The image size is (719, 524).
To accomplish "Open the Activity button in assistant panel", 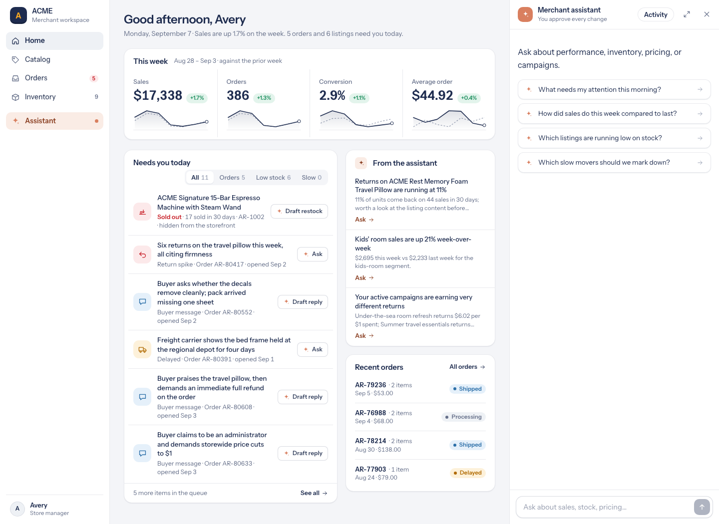I will 656,14.
